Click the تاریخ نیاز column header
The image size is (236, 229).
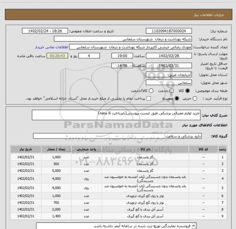[x=26, y=149]
